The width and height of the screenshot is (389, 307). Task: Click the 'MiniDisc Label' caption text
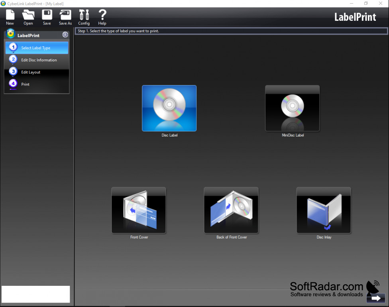293,135
